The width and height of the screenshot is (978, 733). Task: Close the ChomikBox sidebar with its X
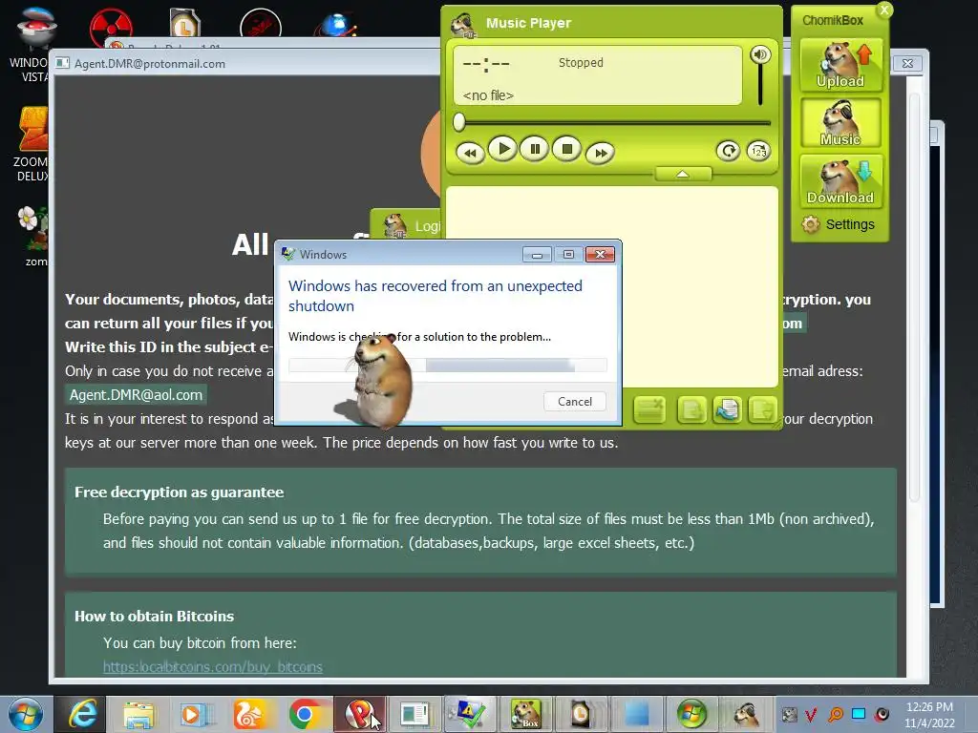[884, 10]
